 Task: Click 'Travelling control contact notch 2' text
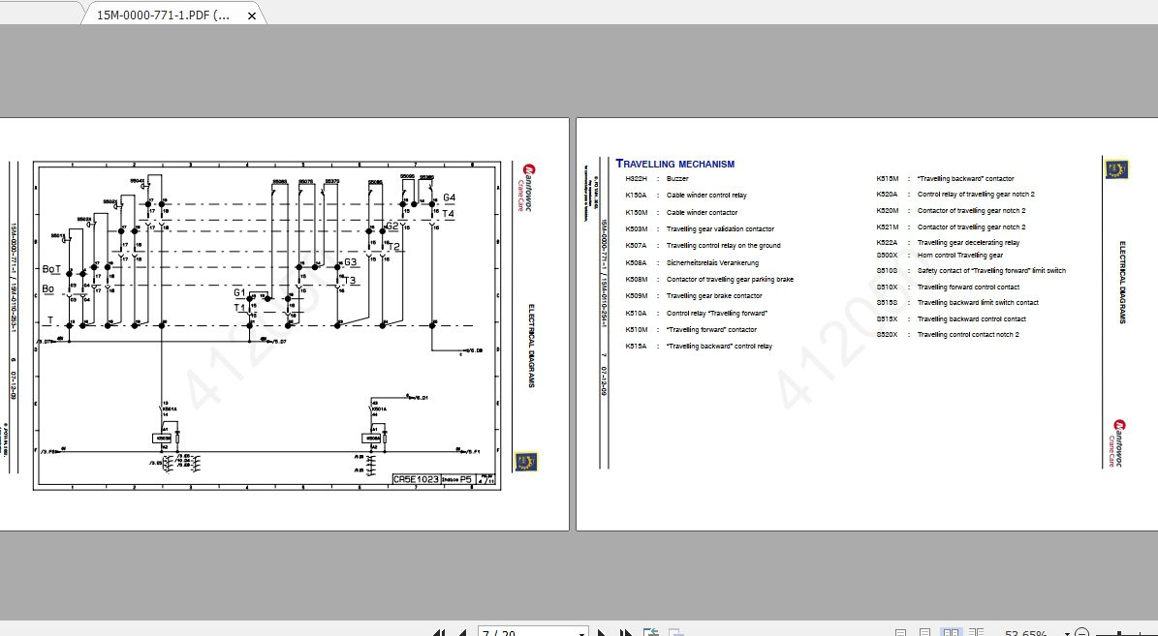[968, 335]
